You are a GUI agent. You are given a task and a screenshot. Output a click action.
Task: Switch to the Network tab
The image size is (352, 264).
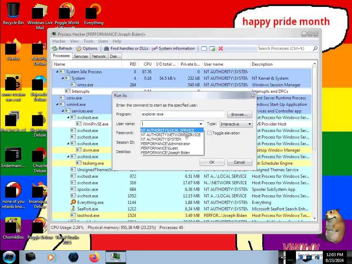pos(99,56)
